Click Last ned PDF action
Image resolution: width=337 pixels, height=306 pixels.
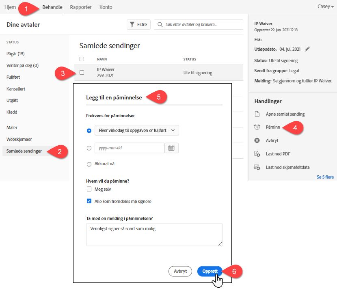tap(278, 154)
